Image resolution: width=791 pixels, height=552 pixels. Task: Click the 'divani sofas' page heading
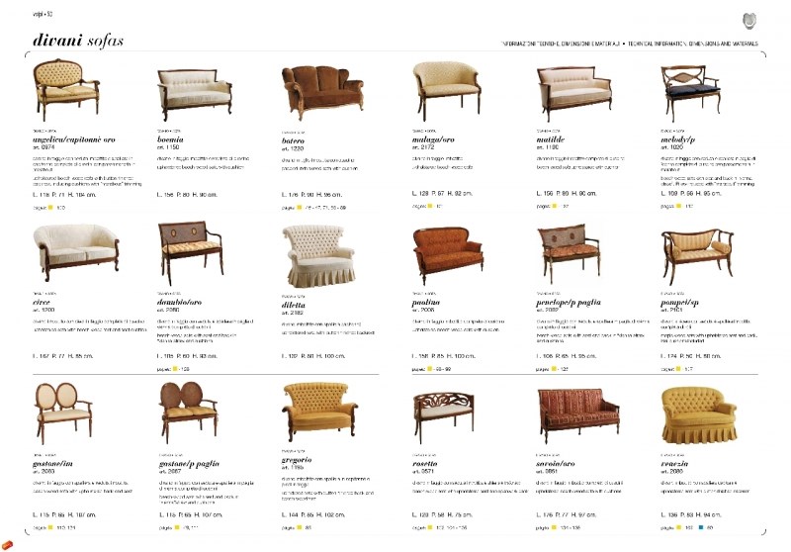coord(78,41)
